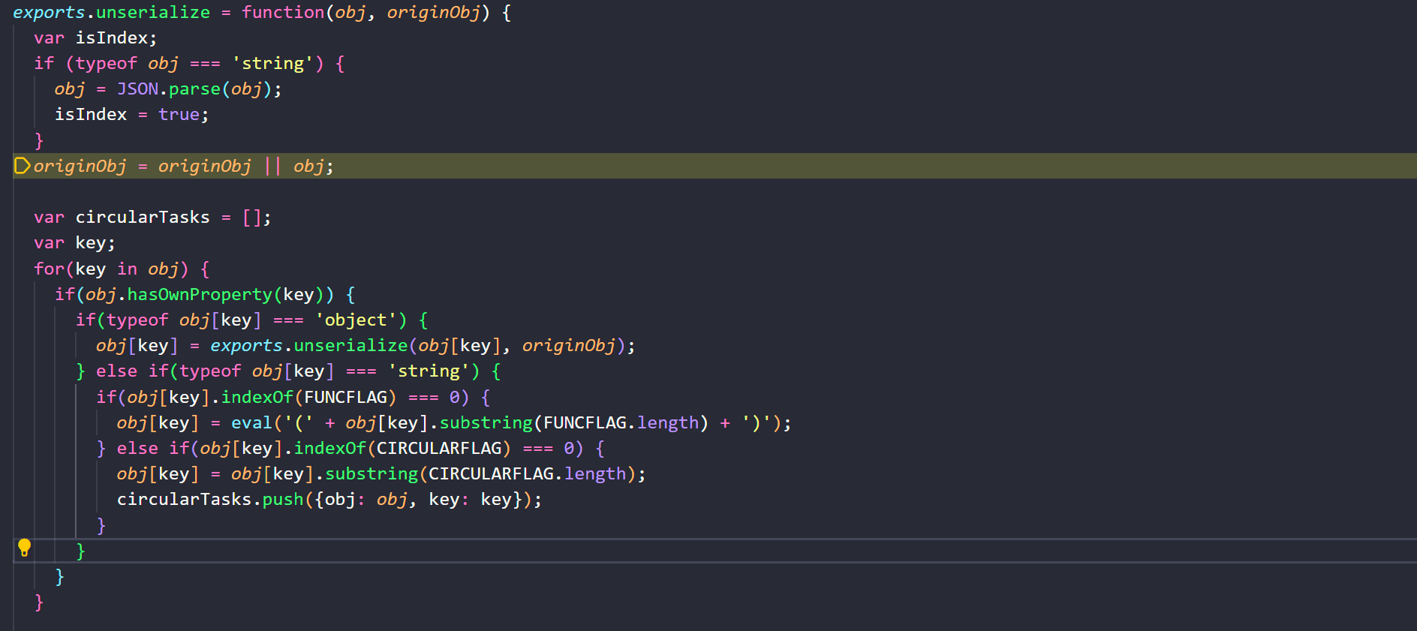Screen dimensions: 1417x631
Task: Click the debug breakpoint arrow on originObj line
Action: pyautogui.click(x=22, y=166)
